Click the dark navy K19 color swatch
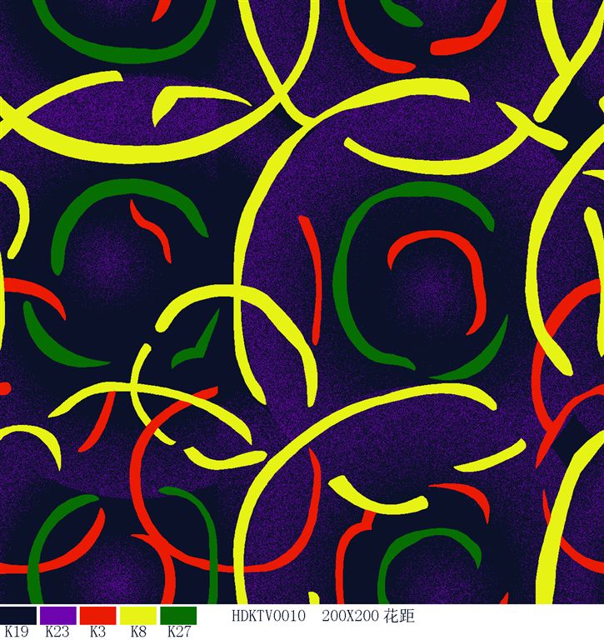Viewport: 604px width, 640px height. 17,615
